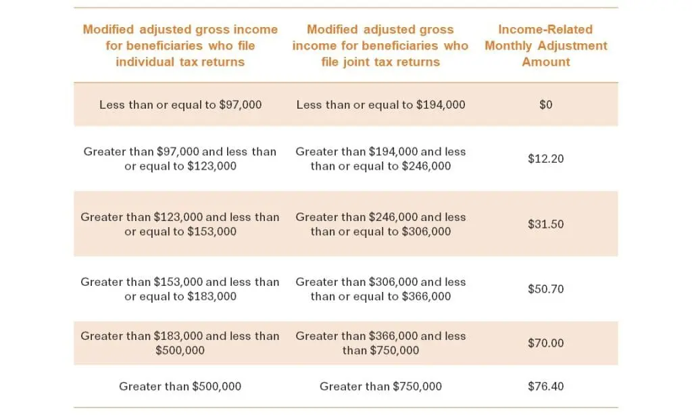Click the $0 adjustment amount cell

coord(546,105)
